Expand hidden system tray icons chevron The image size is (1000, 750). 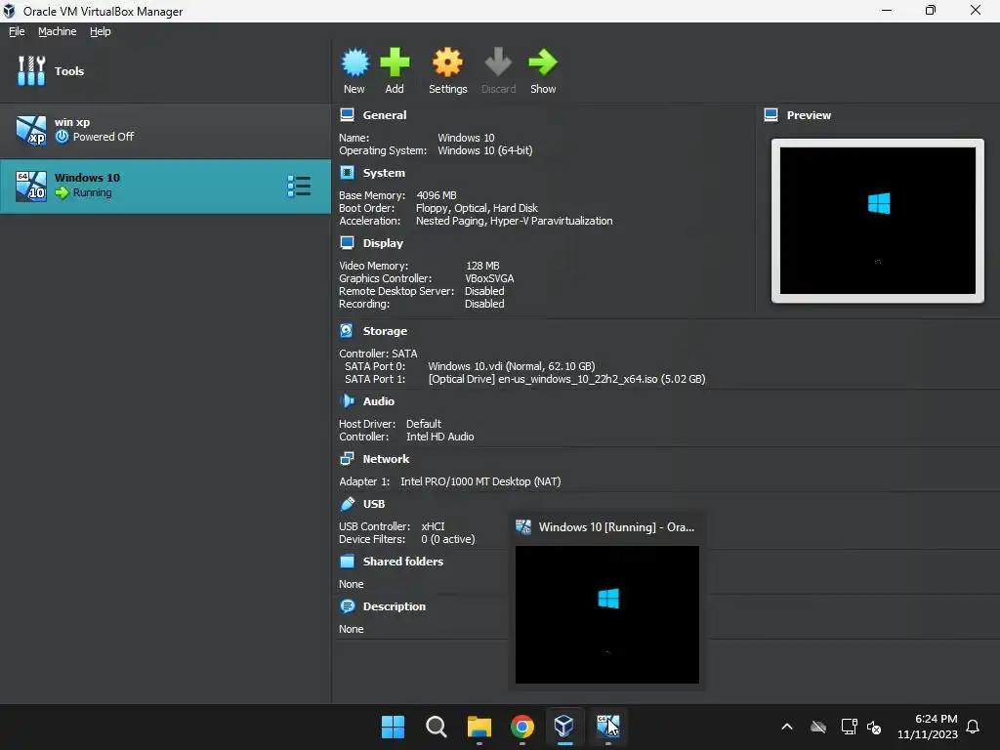point(787,727)
